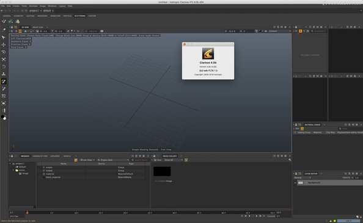
Task: Click the Source column header
Action: pyautogui.click(x=101, y=164)
